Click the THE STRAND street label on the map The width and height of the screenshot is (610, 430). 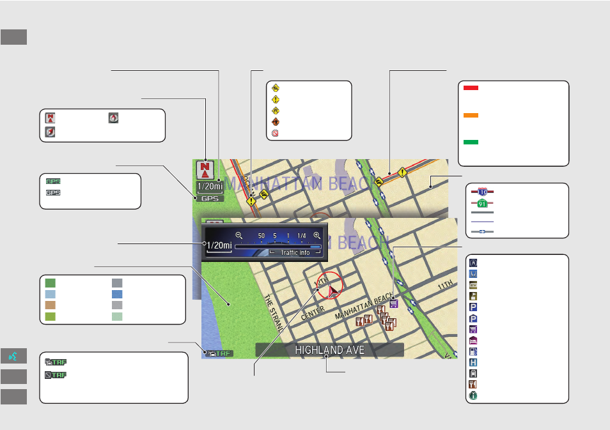(274, 314)
